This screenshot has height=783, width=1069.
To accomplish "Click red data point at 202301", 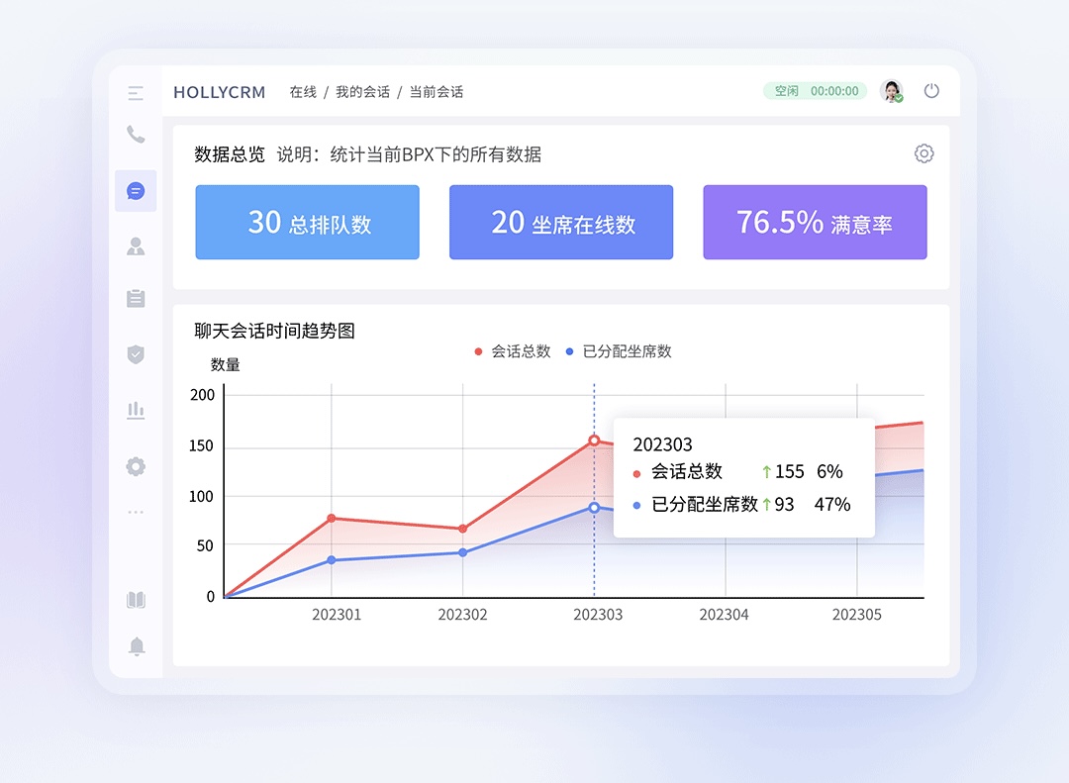I will pyautogui.click(x=332, y=519).
